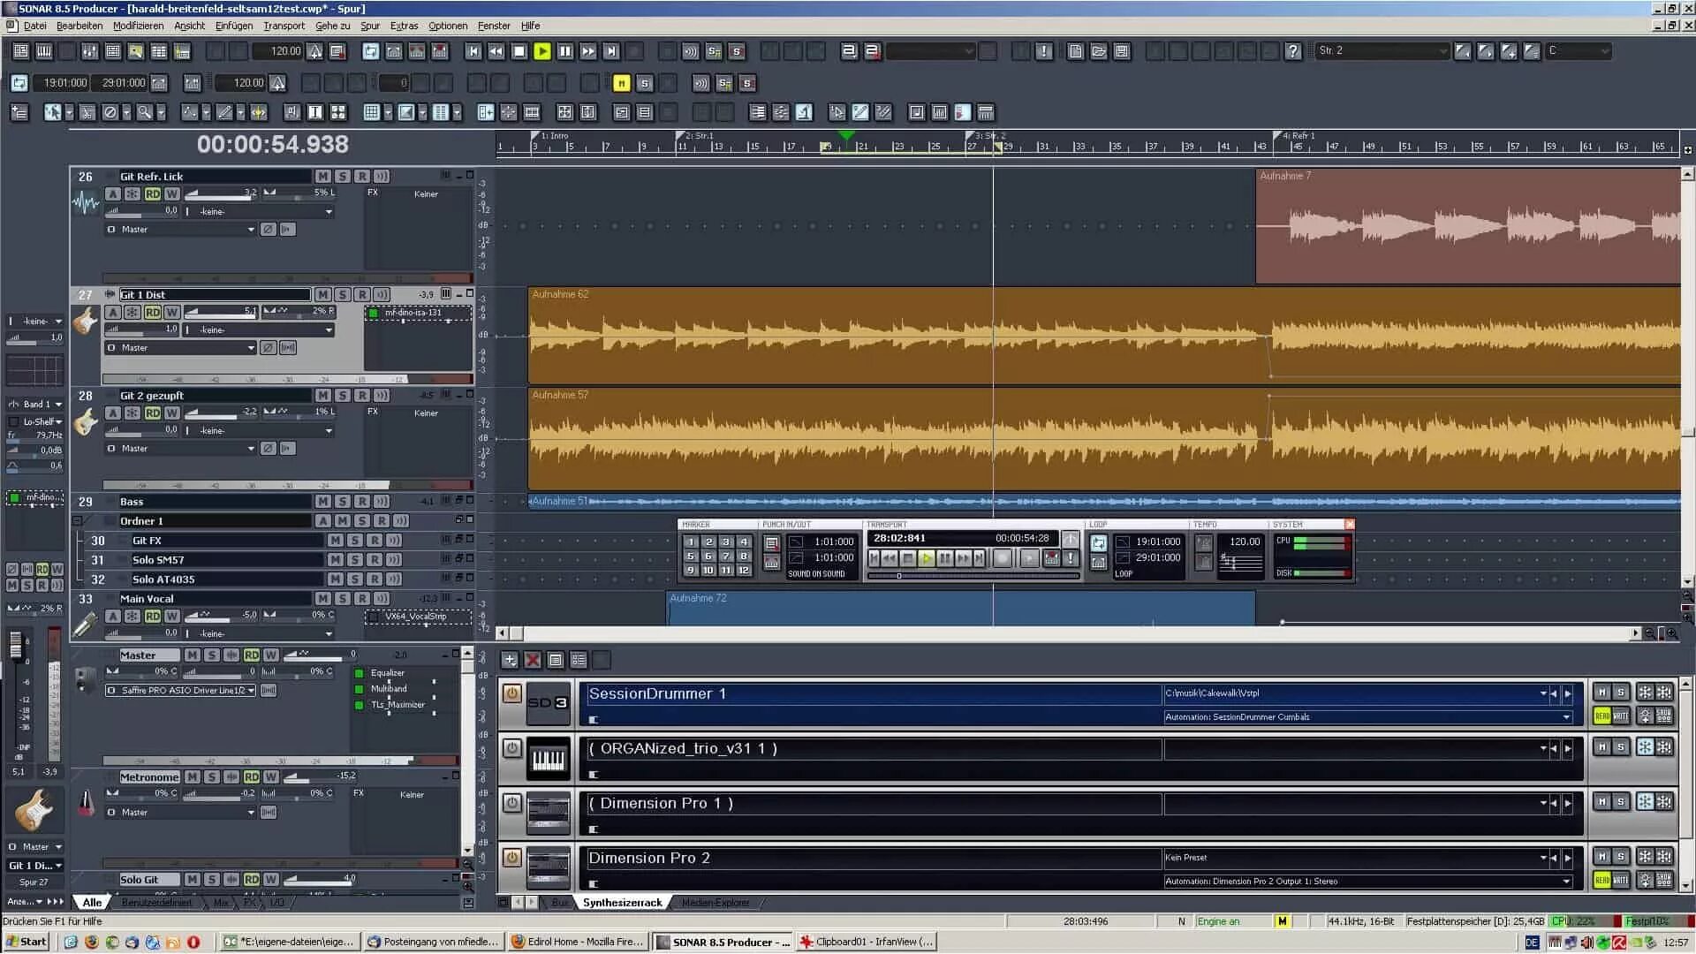1696x954 pixels.
Task: Select the scissors split tool
Action: (87, 112)
